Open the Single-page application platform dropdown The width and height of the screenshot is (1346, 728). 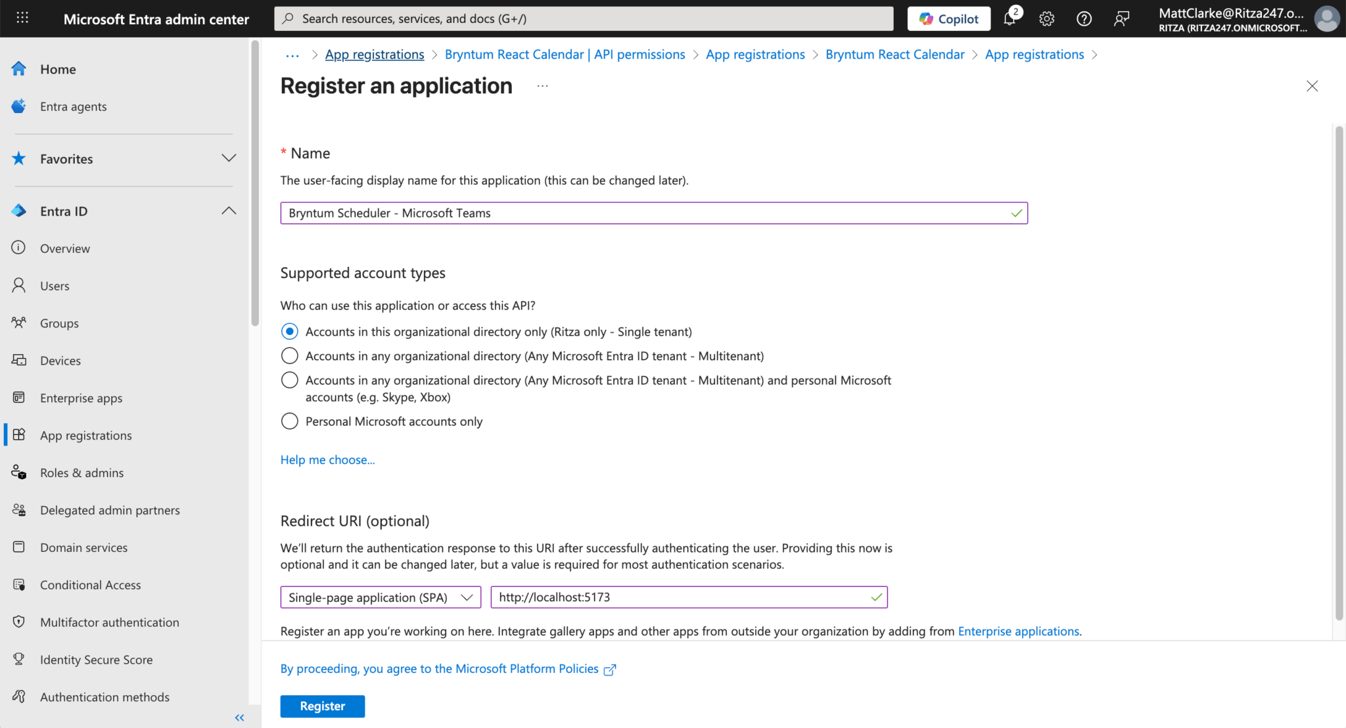(381, 597)
